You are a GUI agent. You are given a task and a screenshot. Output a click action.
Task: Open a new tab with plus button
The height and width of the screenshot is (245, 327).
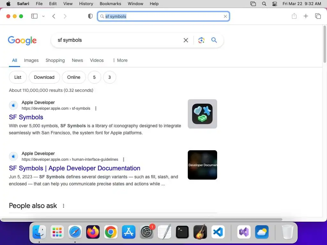306,16
